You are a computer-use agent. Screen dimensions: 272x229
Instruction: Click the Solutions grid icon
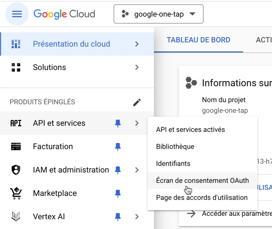[x=16, y=67]
